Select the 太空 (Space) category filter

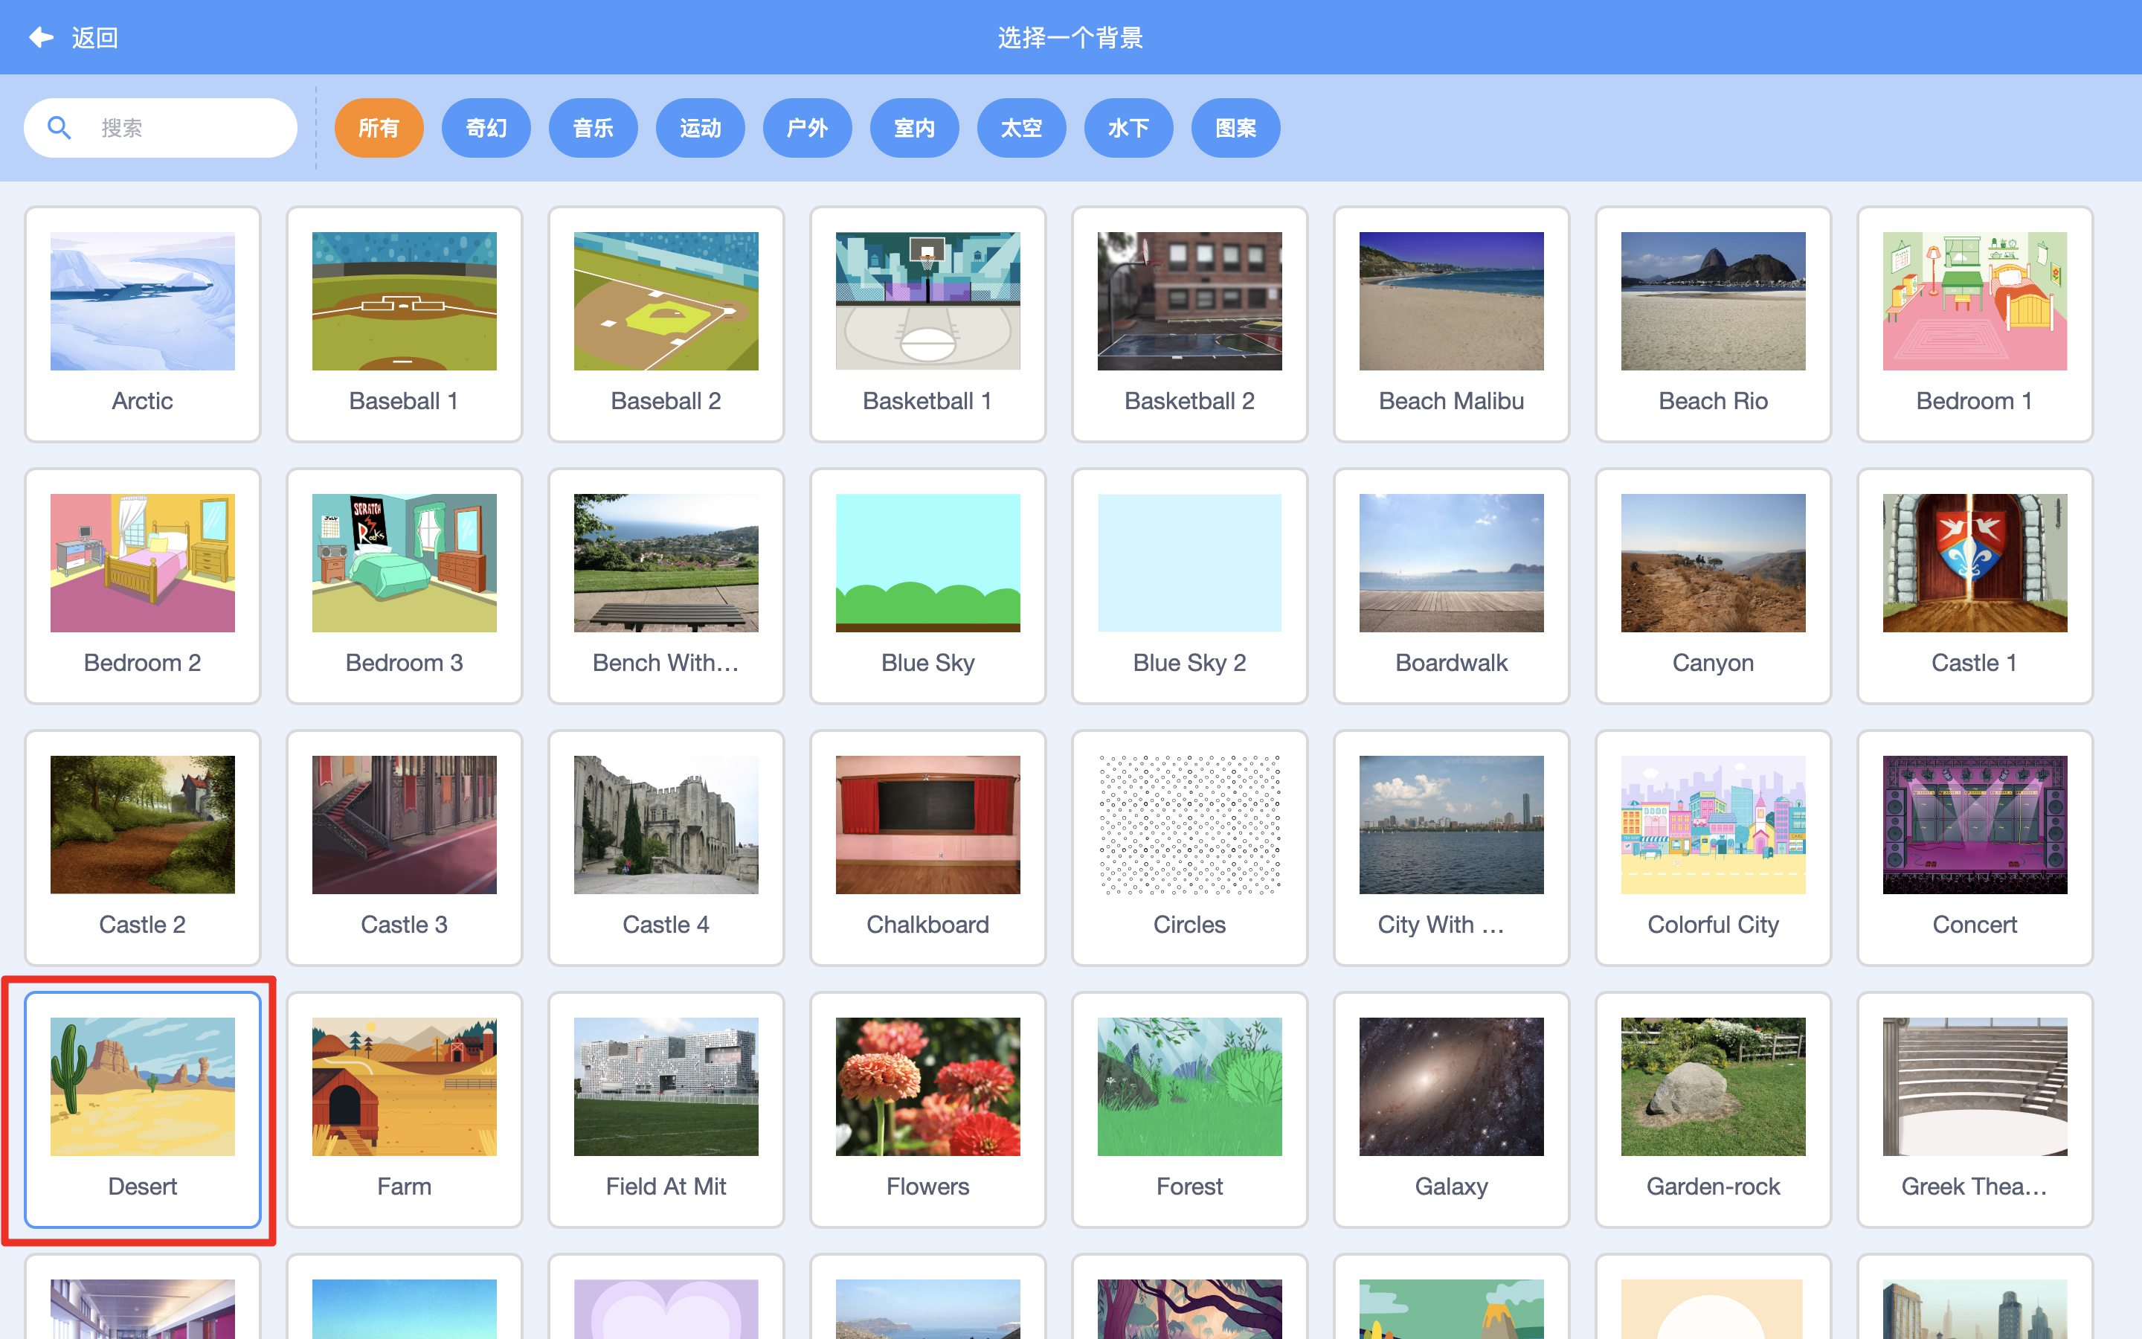1021,127
